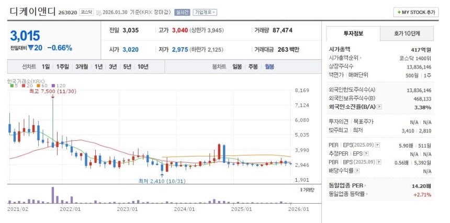Click the 거래량 volume legend marker
The width and height of the screenshot is (450, 223).
307,189
